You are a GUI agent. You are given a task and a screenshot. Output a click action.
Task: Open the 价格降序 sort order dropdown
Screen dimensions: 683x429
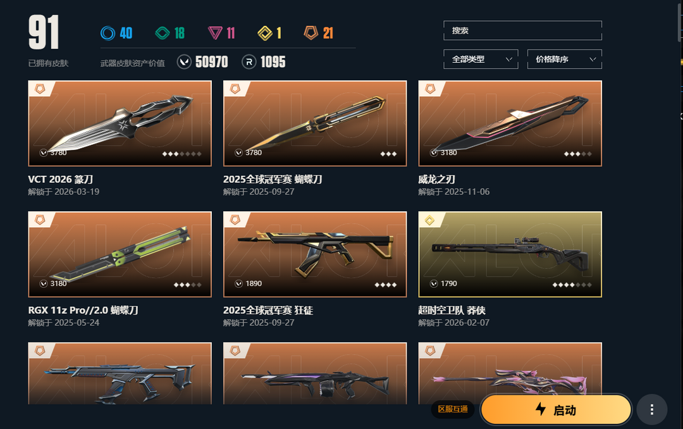[x=565, y=59]
